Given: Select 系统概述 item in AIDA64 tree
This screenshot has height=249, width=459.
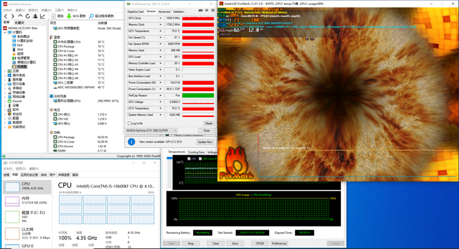Looking at the screenshot, I should pos(21,36).
